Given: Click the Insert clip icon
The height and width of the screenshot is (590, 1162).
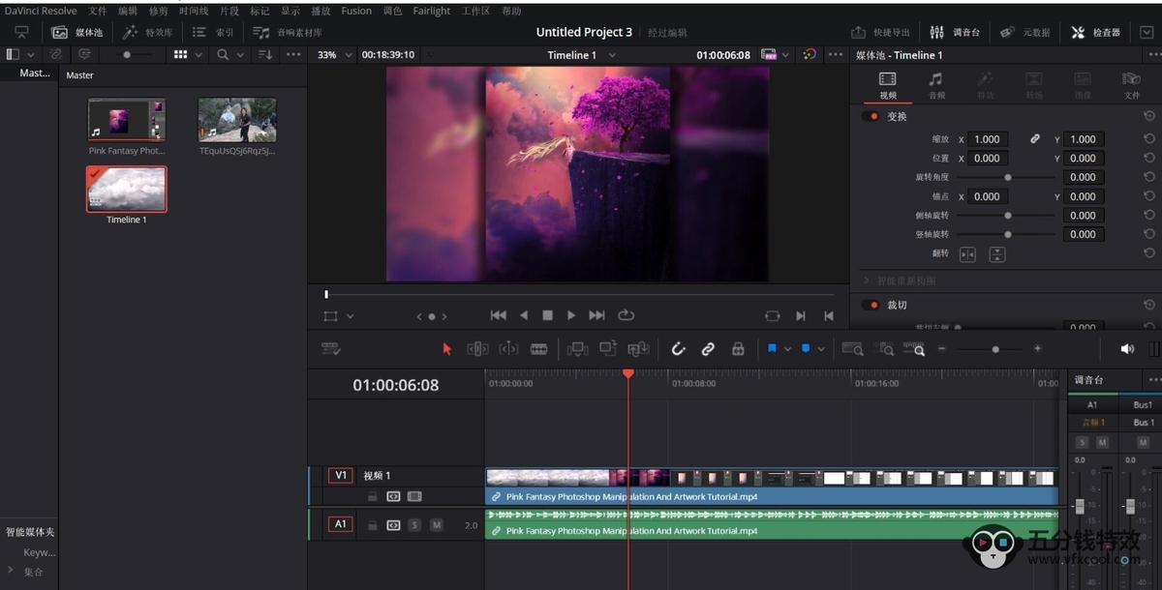Looking at the screenshot, I should [x=577, y=349].
